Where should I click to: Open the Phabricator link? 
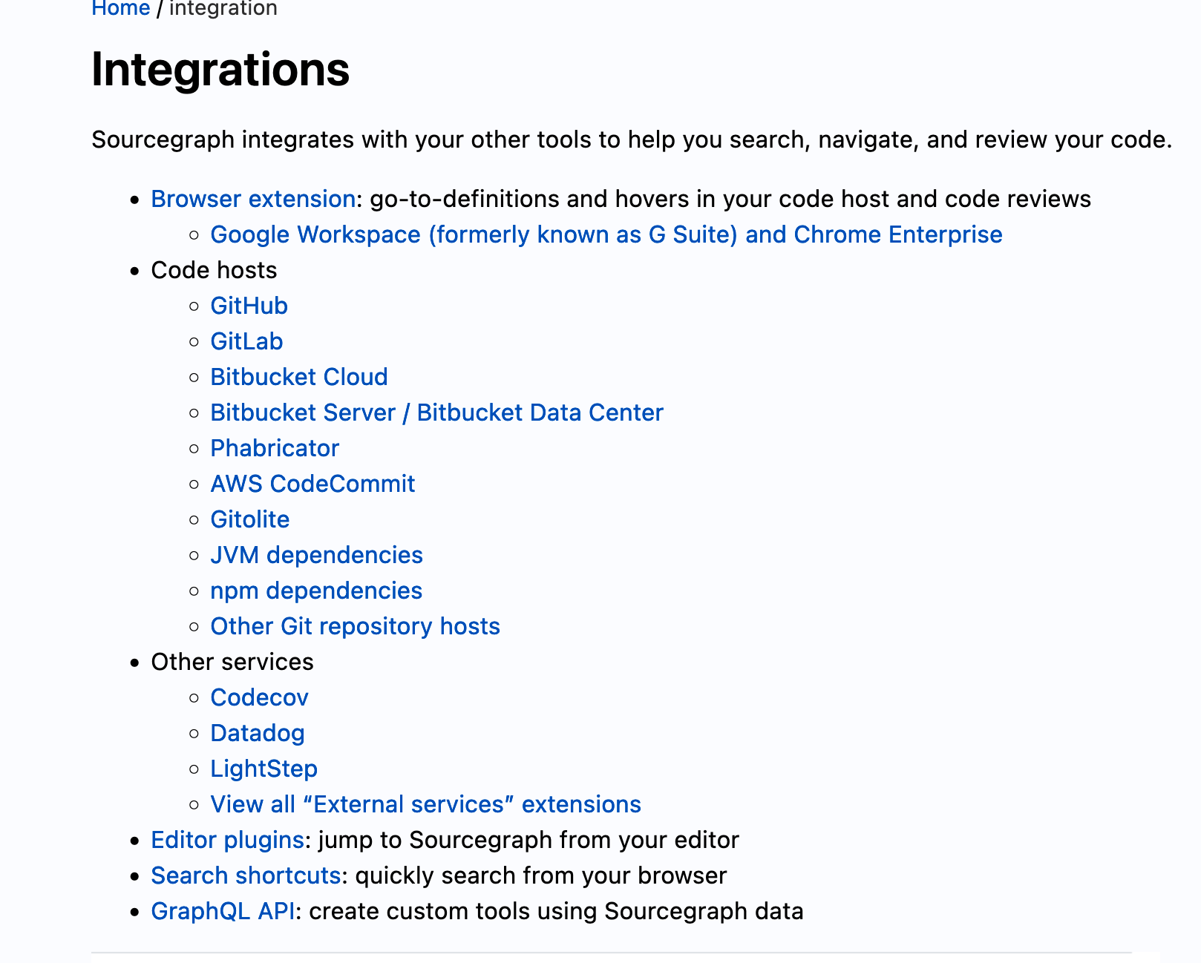coord(275,448)
